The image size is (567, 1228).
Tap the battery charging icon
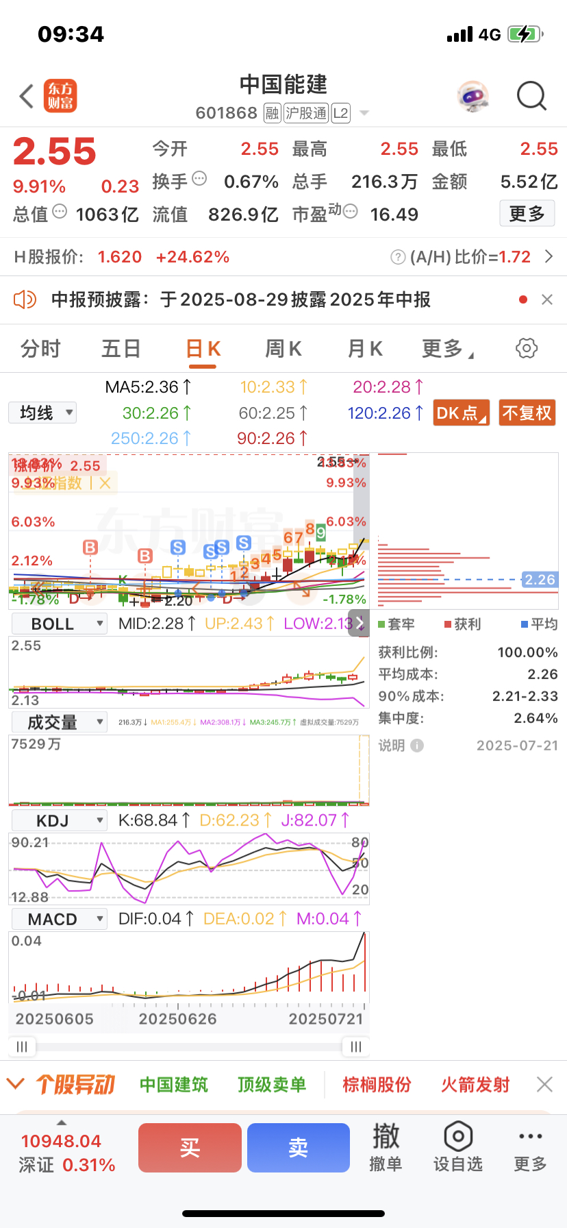[525, 34]
